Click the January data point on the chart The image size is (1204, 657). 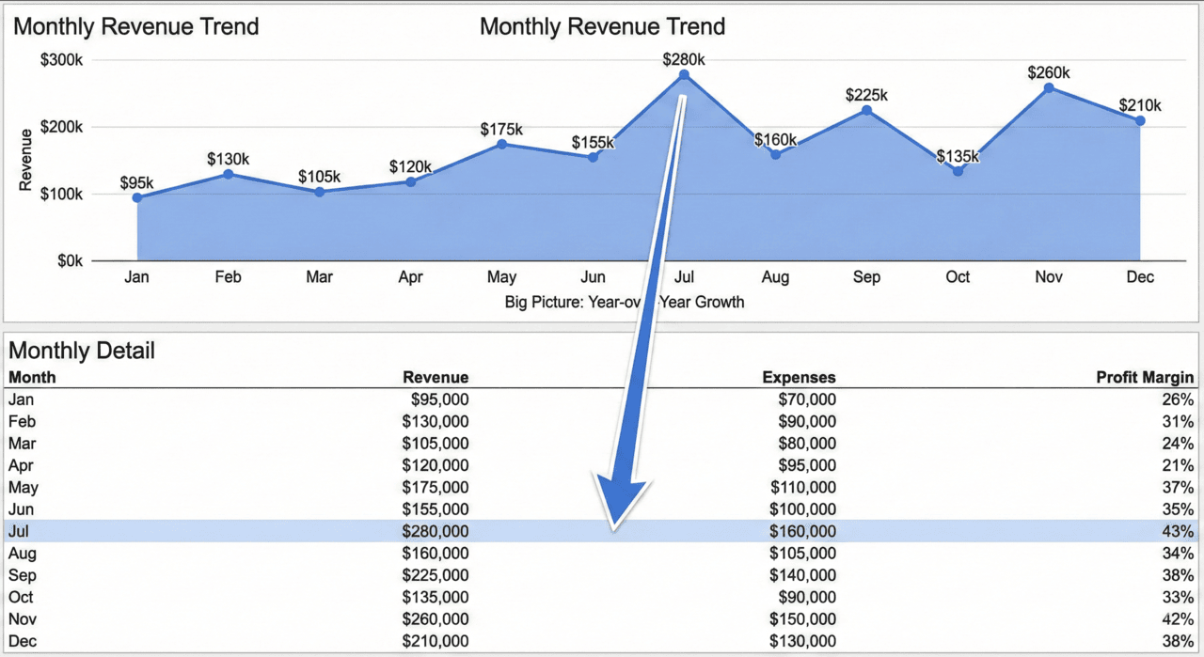point(136,196)
